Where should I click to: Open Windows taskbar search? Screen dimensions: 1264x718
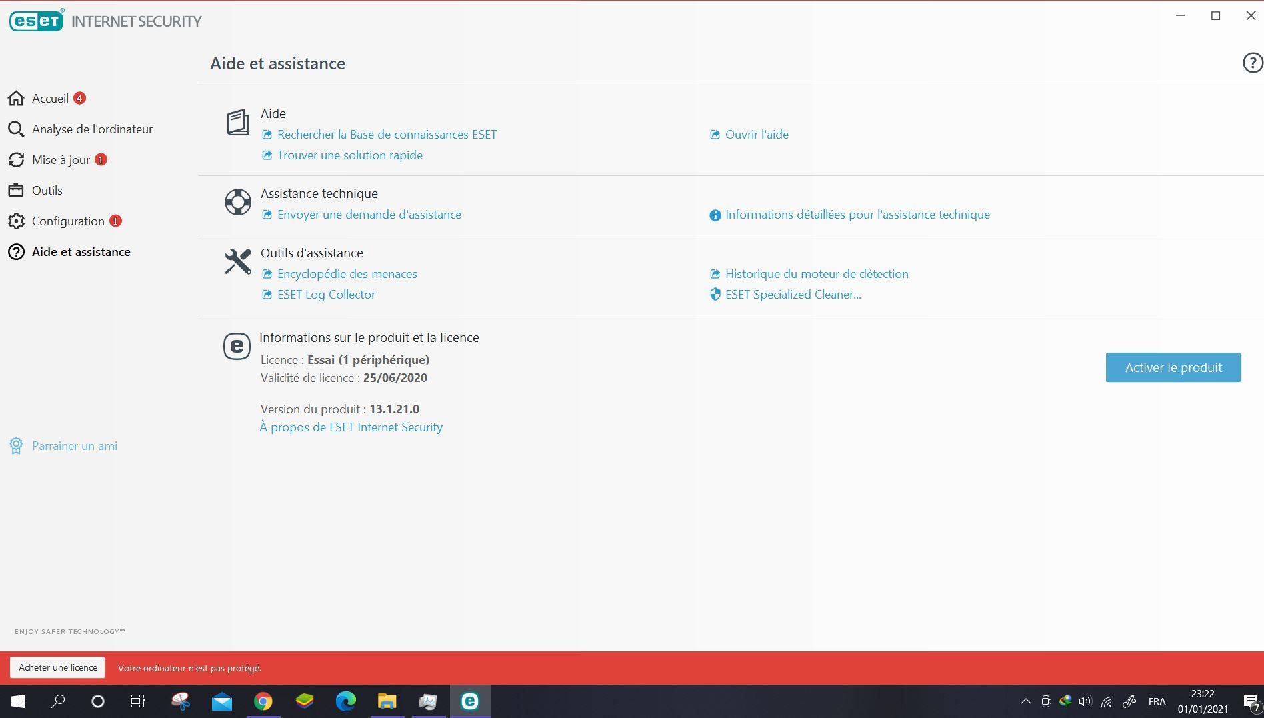click(x=59, y=701)
